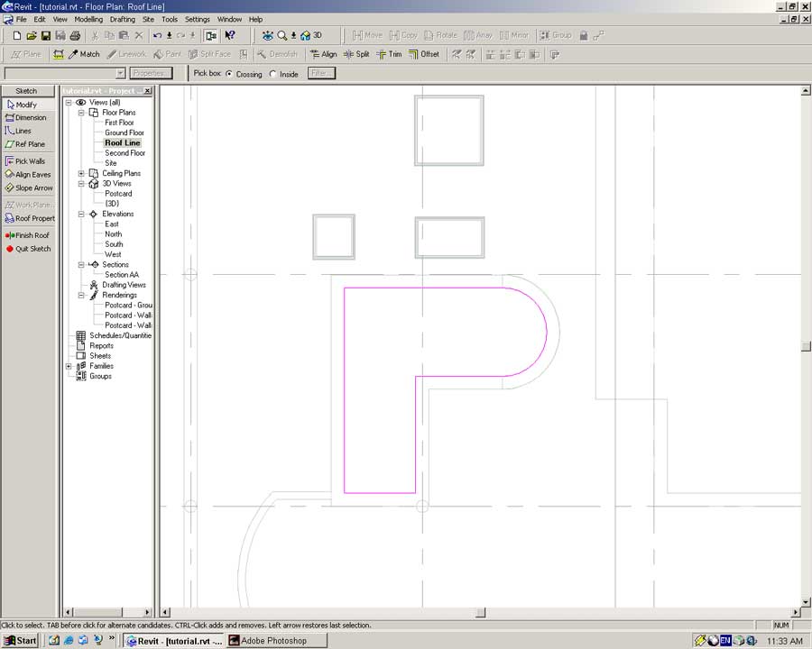Open the default 3D view button
This screenshot has height=649, width=812.
311,35
